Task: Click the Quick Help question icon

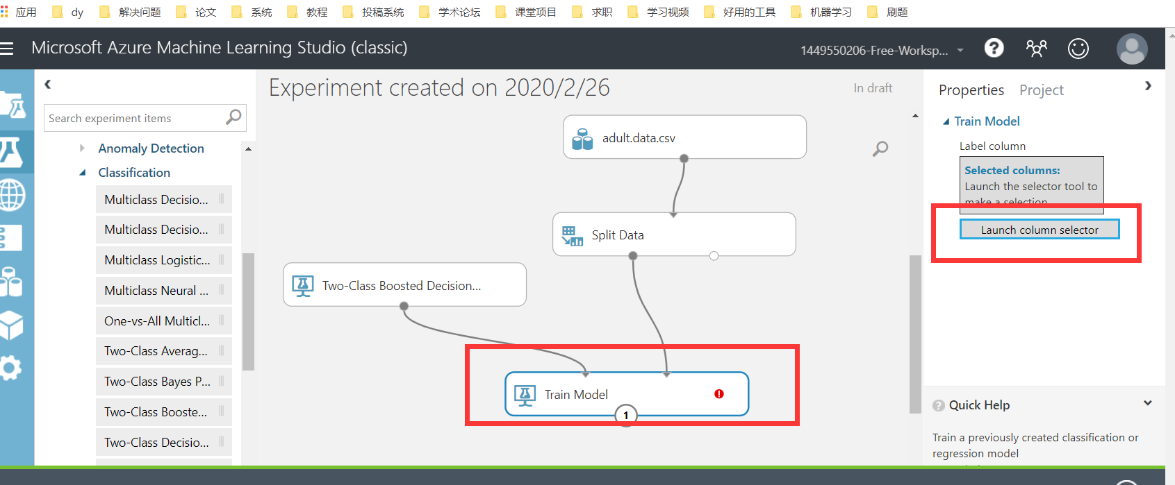Action: (939, 406)
